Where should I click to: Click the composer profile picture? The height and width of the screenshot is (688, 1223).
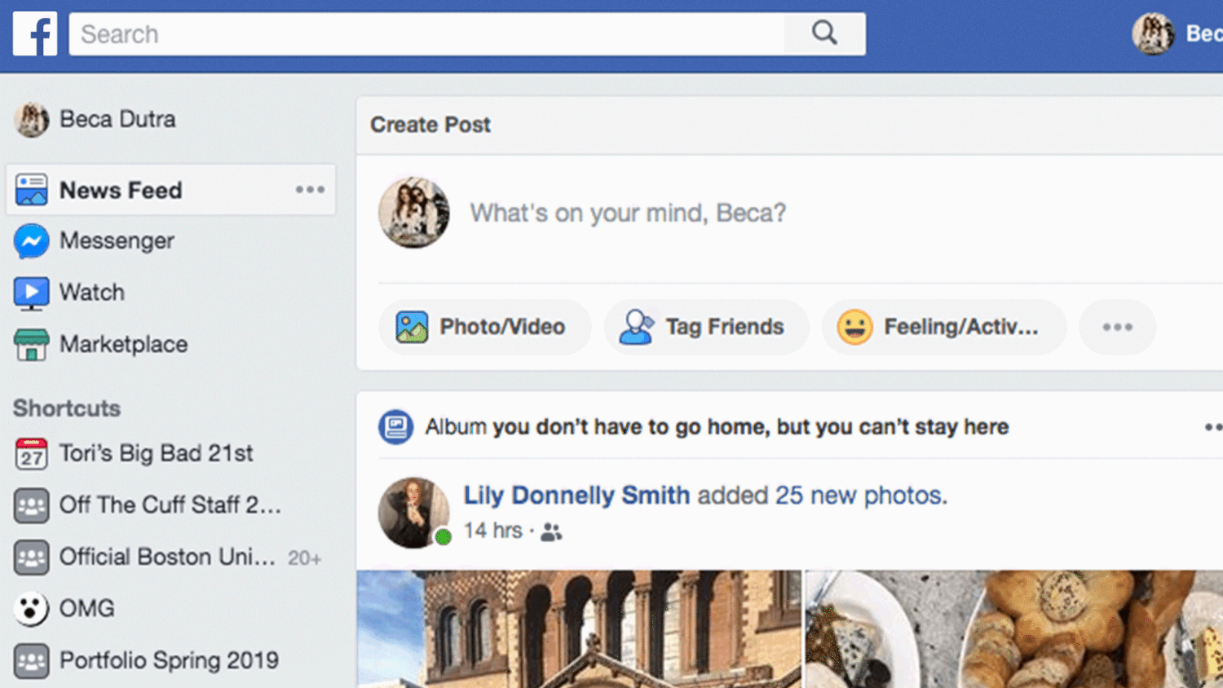[x=414, y=213]
